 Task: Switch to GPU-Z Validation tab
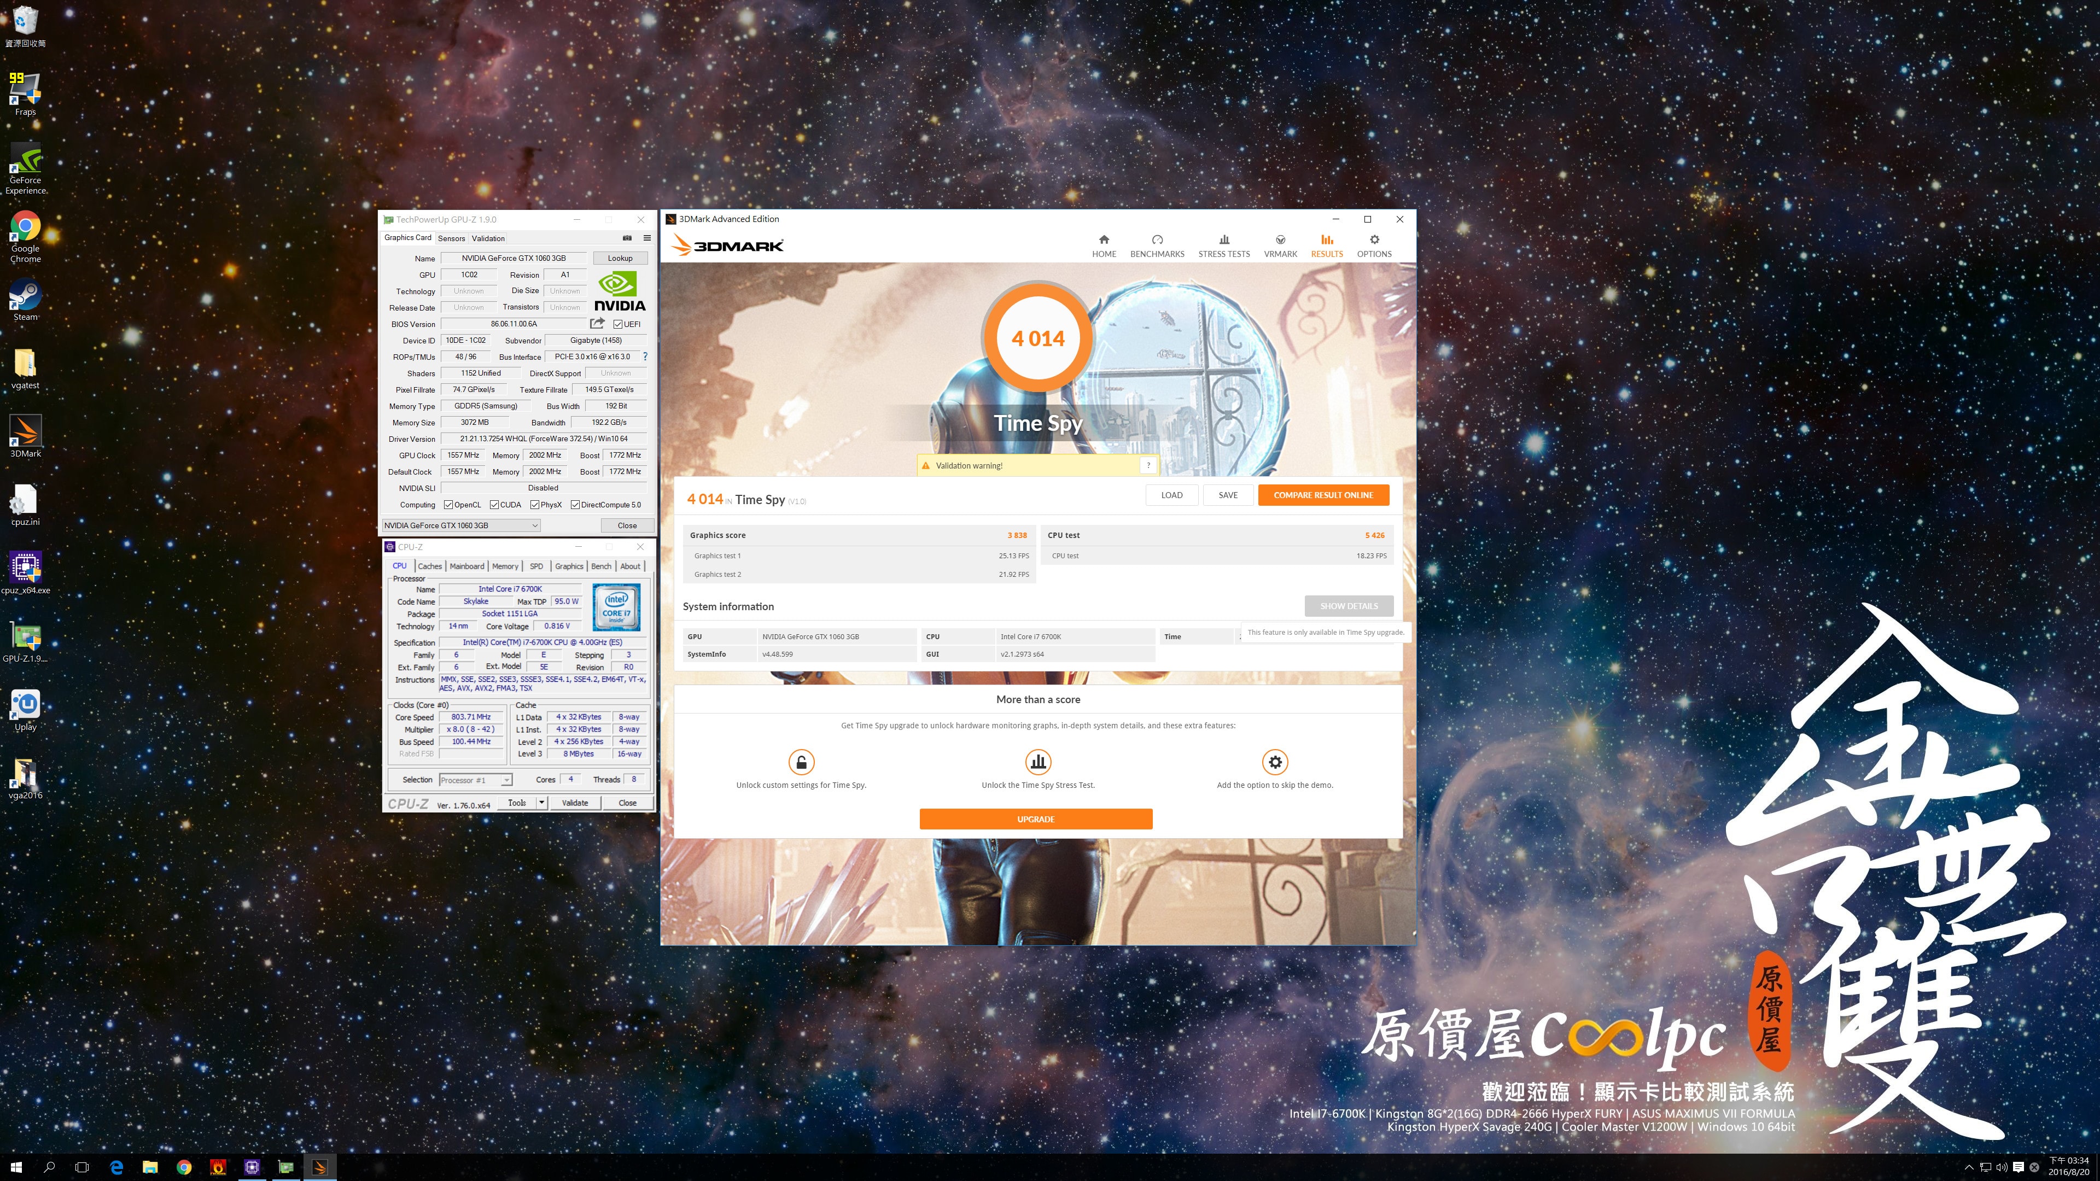click(x=487, y=239)
